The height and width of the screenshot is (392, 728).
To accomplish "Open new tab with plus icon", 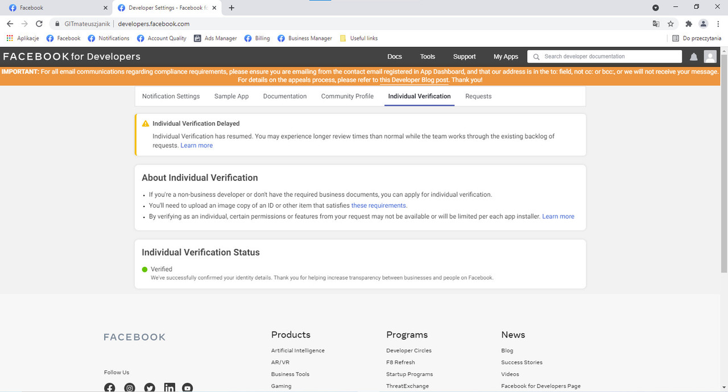I will pos(231,8).
